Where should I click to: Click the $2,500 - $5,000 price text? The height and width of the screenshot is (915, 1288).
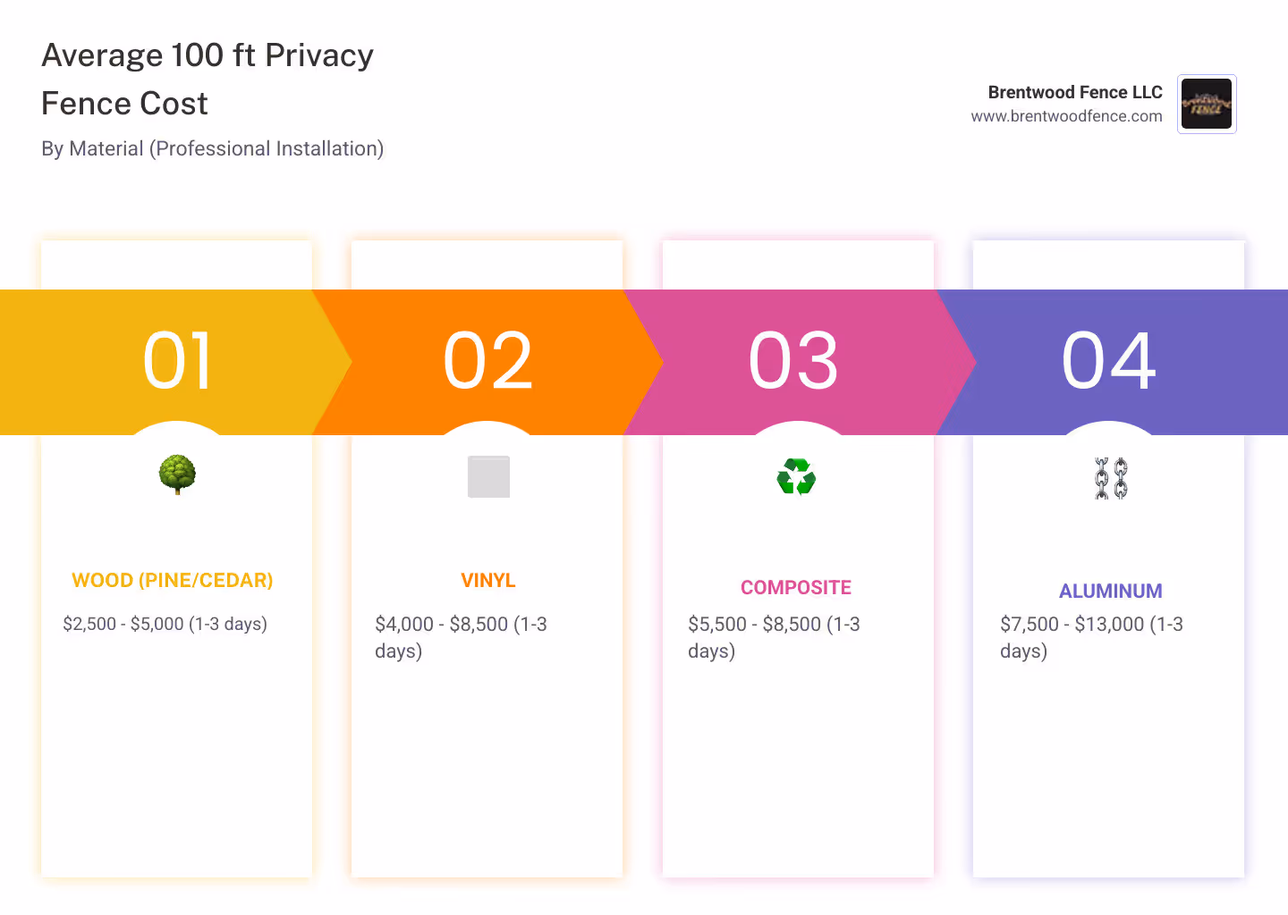point(165,624)
